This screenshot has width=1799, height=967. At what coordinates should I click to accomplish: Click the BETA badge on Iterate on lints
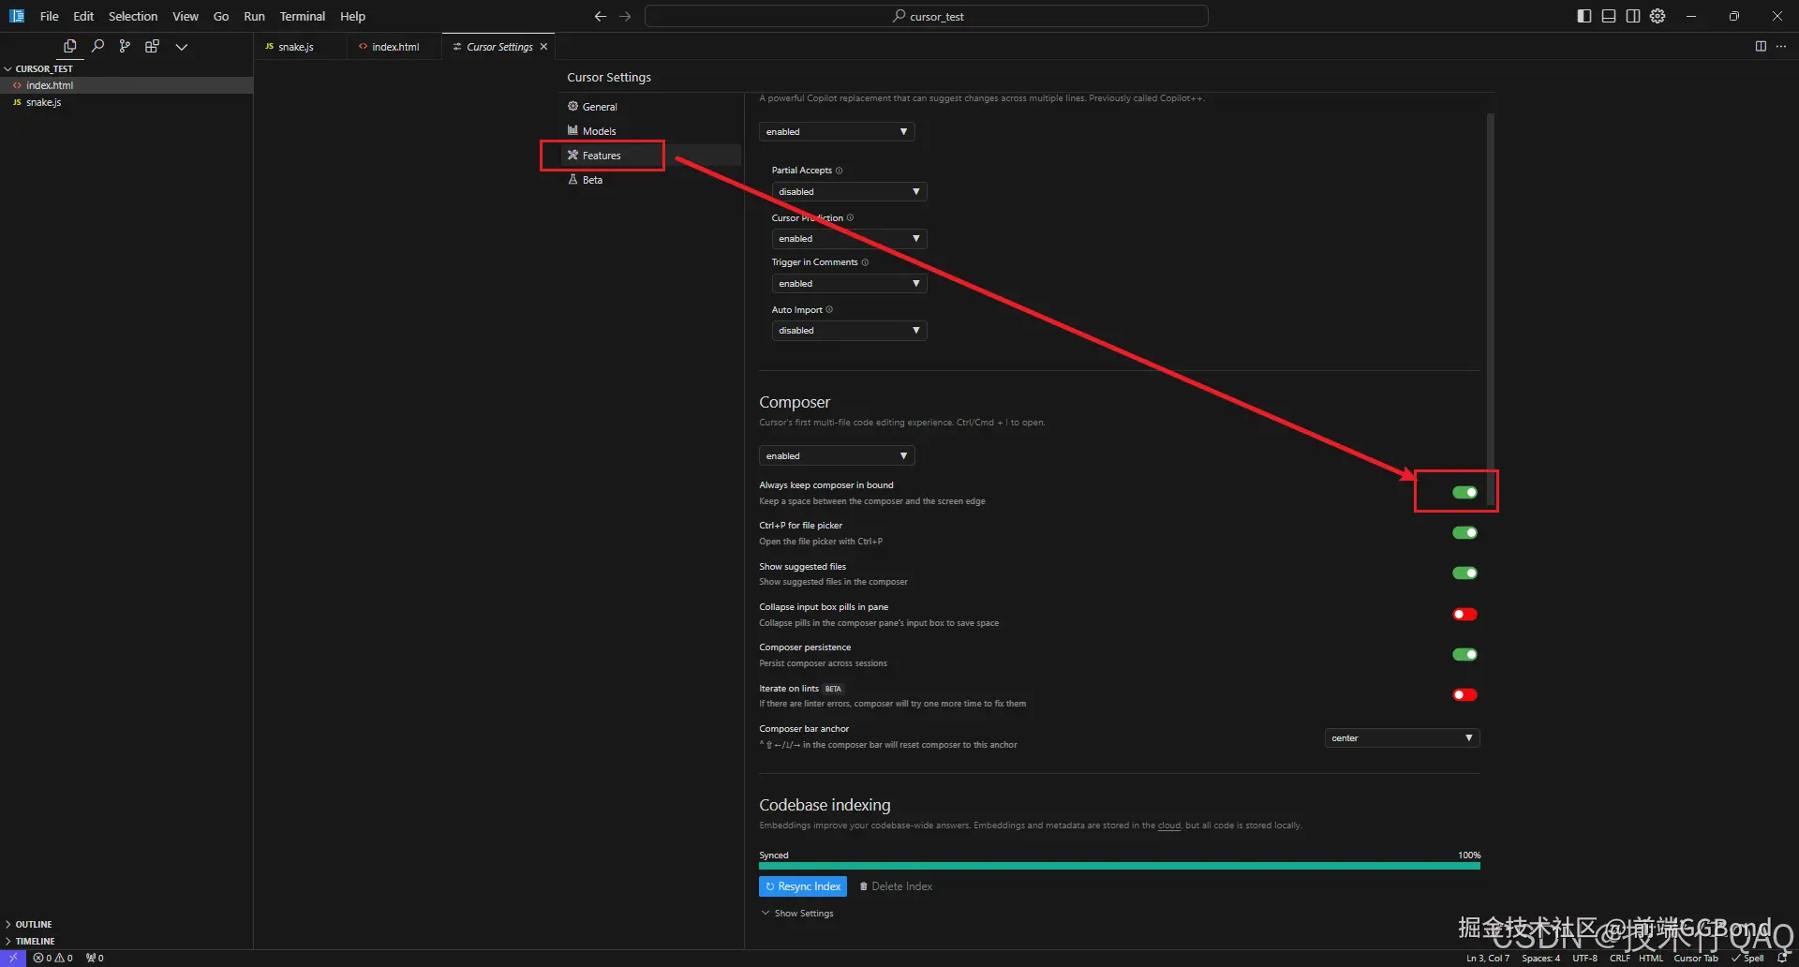(x=833, y=689)
